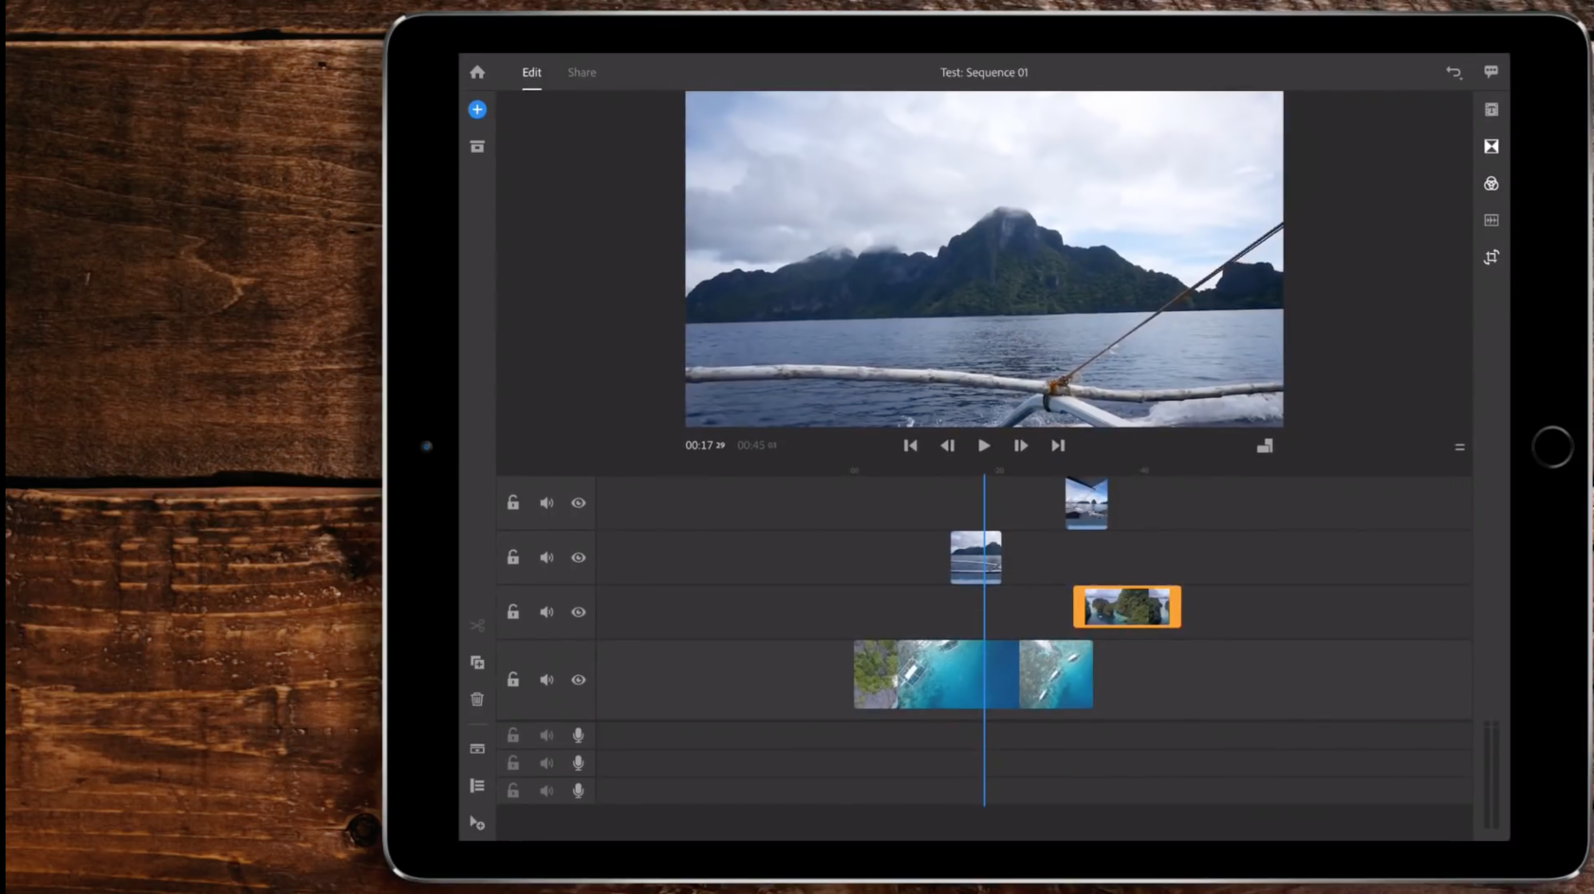Lock the first audio track

[x=513, y=736]
